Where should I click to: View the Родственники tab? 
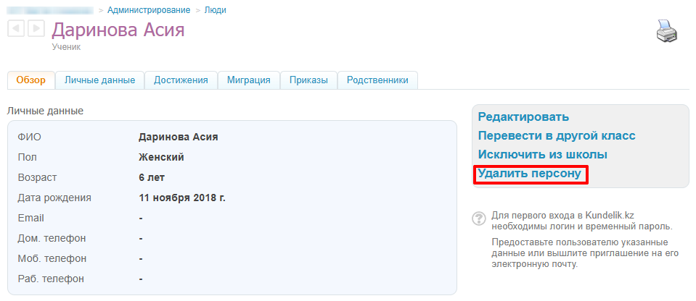(x=377, y=80)
